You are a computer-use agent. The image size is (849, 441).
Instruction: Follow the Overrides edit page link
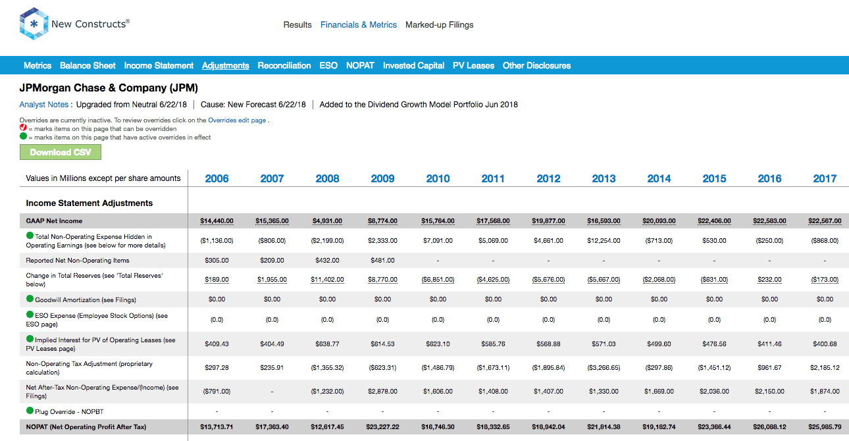237,120
